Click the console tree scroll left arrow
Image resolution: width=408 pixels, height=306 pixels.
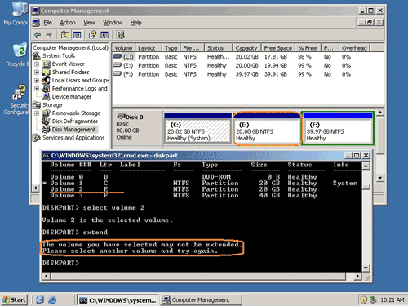pyautogui.click(x=35, y=188)
